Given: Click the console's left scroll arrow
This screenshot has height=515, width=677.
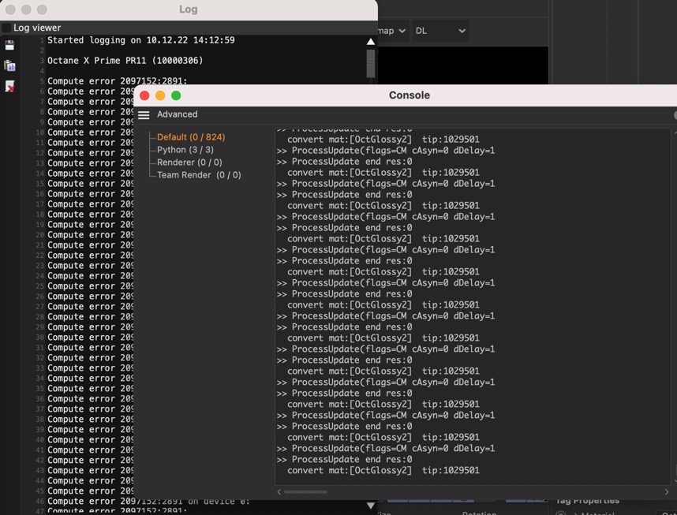Looking at the screenshot, I should 279,491.
